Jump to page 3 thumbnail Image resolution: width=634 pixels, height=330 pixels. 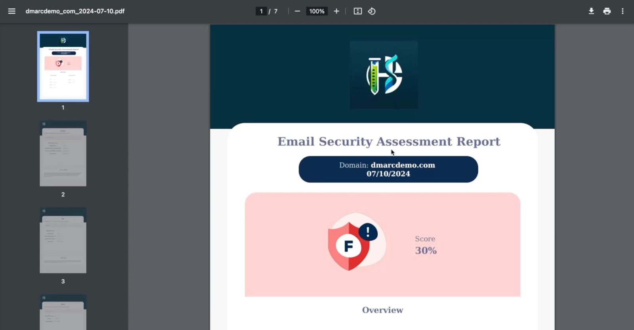tap(63, 240)
